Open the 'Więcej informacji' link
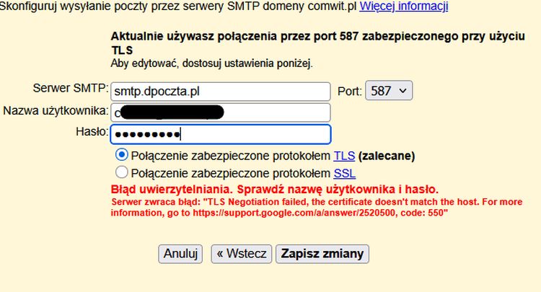541x292 pixels. tap(404, 6)
